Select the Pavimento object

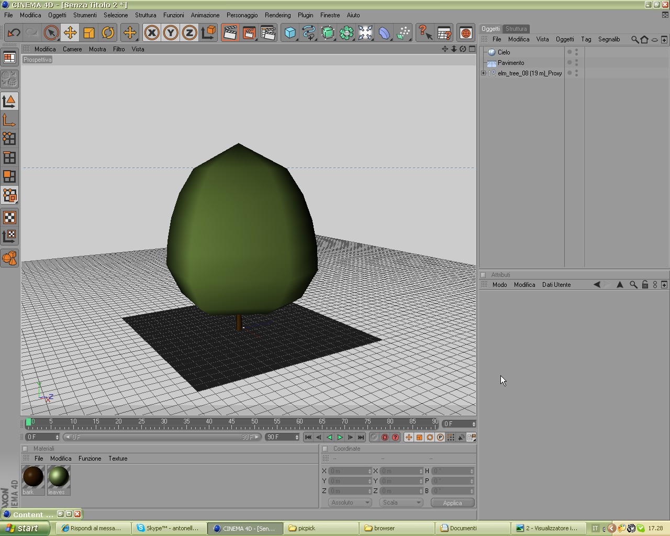coord(511,63)
